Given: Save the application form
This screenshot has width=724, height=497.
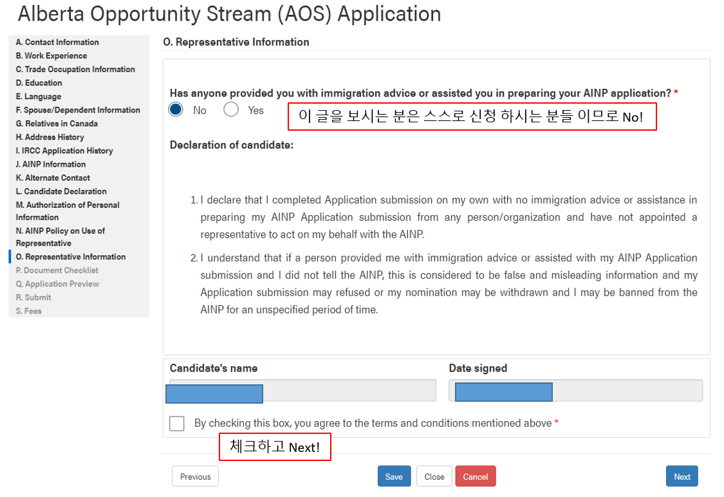Looking at the screenshot, I should coord(394,476).
